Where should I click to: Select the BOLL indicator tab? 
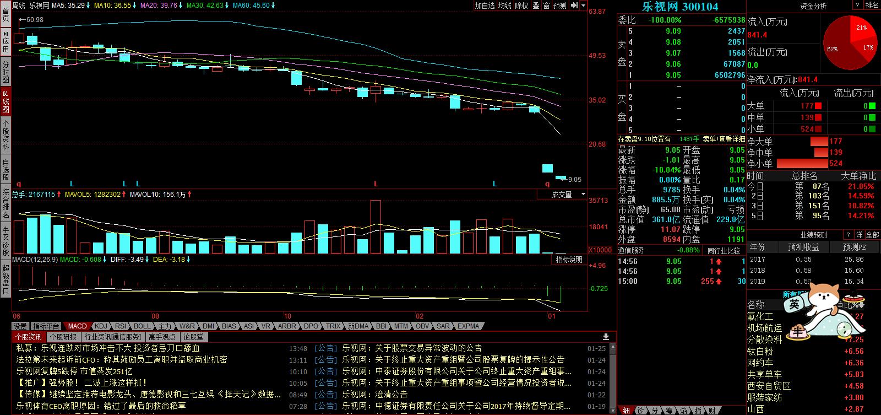pyautogui.click(x=142, y=326)
